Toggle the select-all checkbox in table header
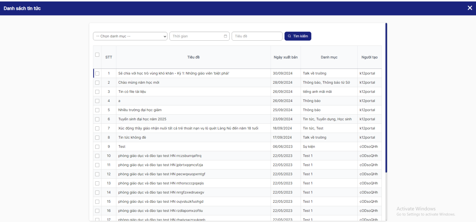The width and height of the screenshot is (476, 222). point(97,55)
